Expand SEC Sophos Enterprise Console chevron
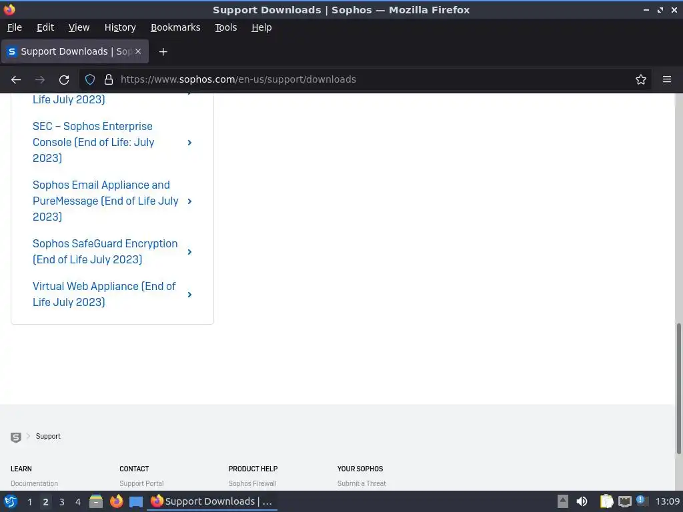 [189, 143]
